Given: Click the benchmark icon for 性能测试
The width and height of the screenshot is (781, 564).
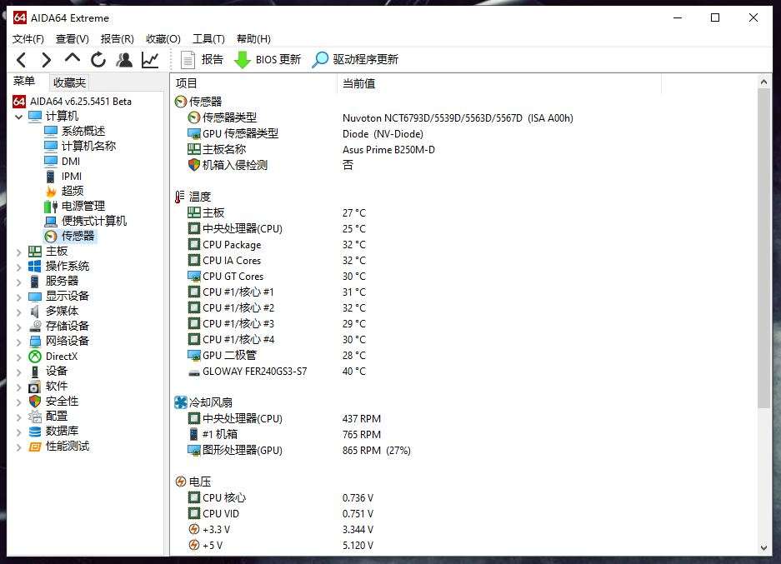Looking at the screenshot, I should [35, 447].
